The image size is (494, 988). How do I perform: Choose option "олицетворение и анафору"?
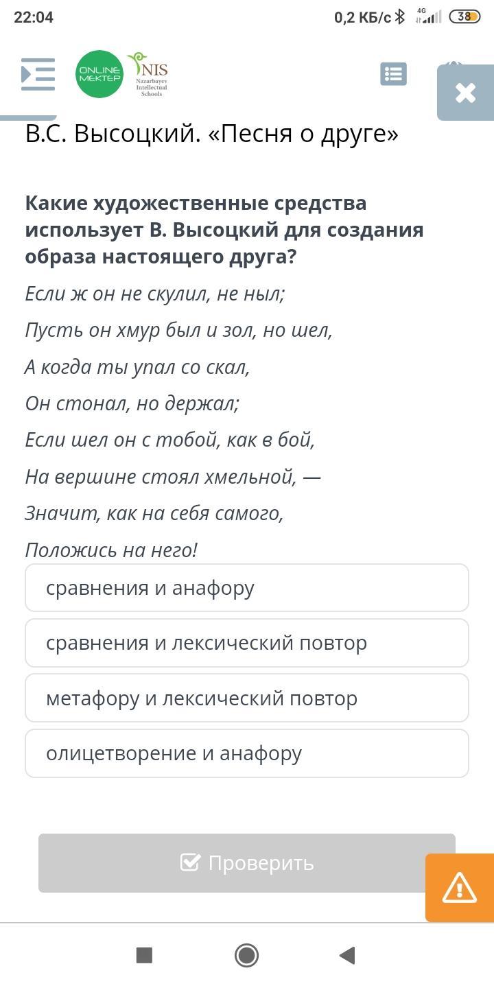(x=247, y=753)
